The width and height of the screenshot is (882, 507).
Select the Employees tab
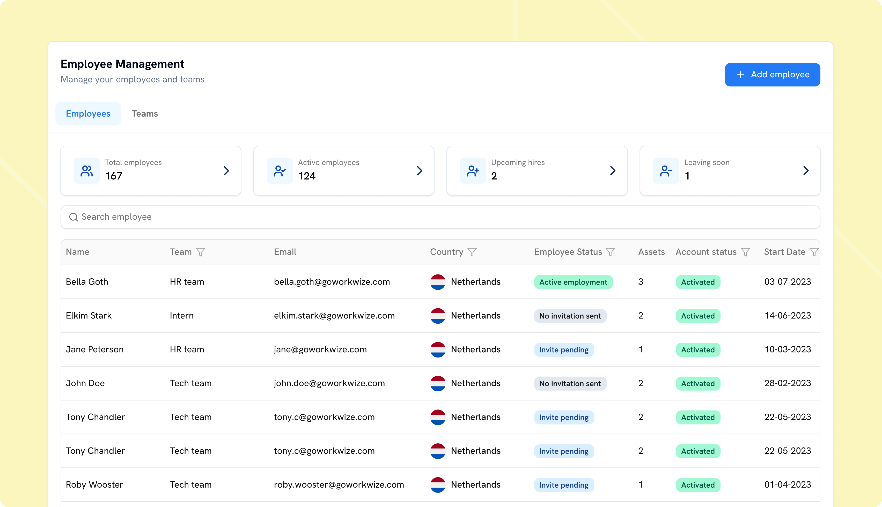(x=88, y=114)
